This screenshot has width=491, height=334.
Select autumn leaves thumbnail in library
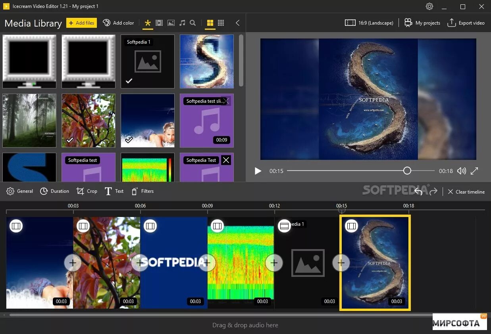tap(89, 121)
